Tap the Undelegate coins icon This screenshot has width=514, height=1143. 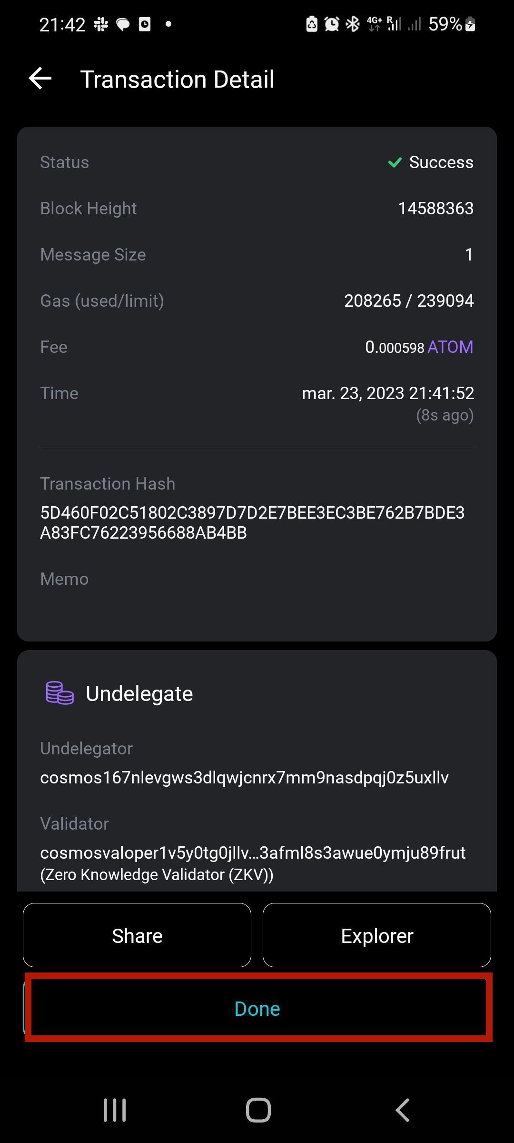pos(59,693)
